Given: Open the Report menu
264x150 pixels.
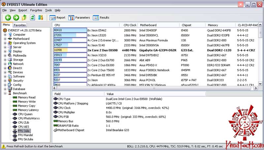Looking at the screenshot, I should (23, 10).
